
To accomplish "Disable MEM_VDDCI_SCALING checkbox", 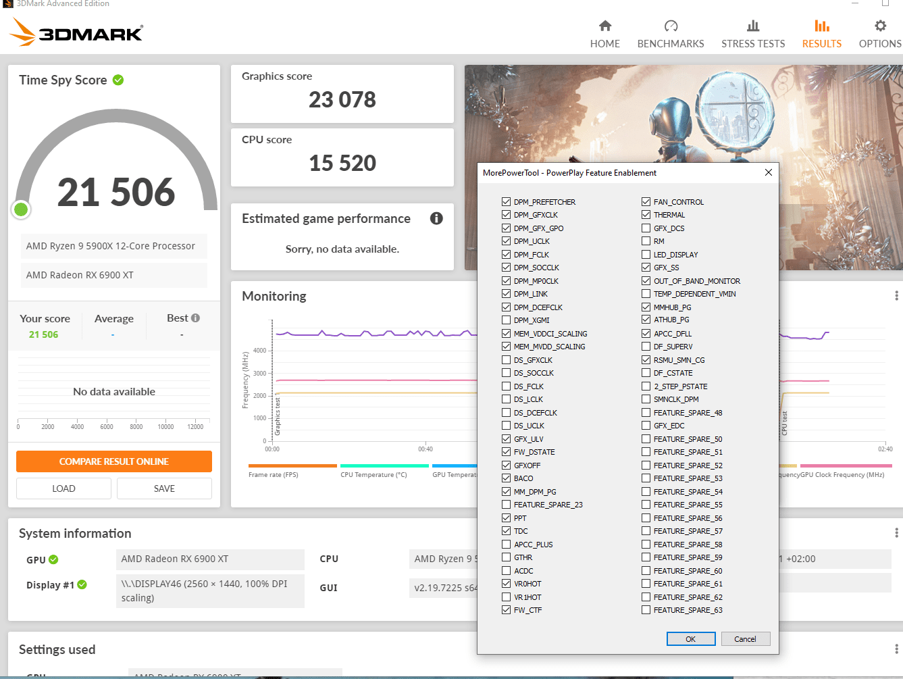I will click(506, 333).
